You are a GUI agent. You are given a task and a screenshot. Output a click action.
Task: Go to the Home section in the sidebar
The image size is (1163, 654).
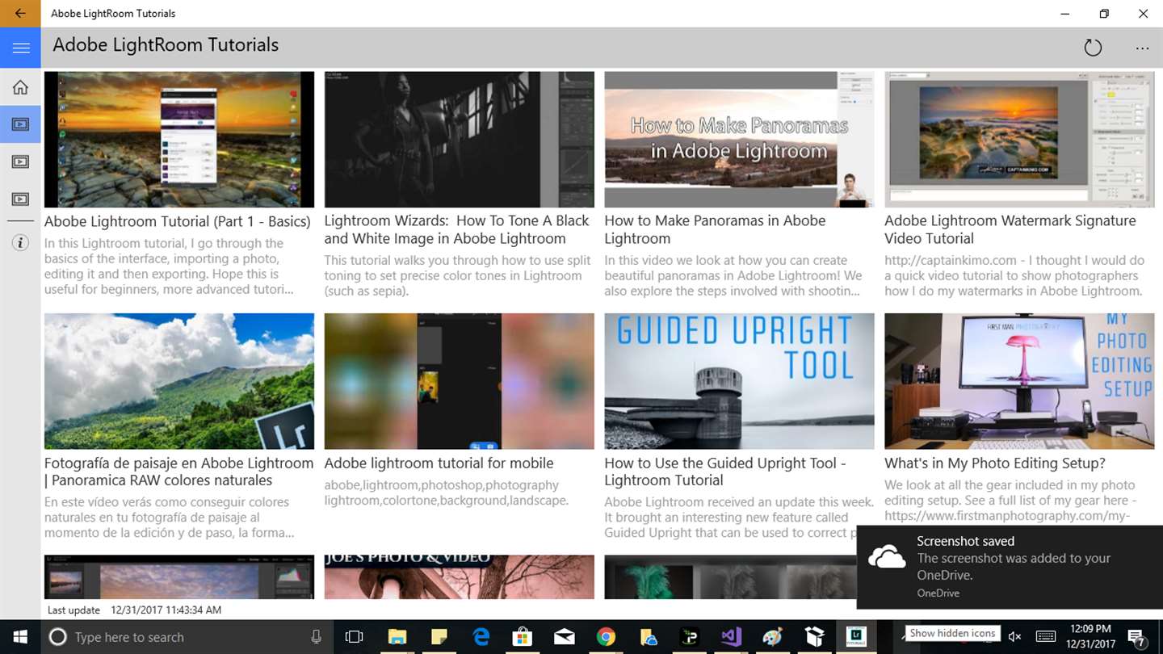(20, 87)
